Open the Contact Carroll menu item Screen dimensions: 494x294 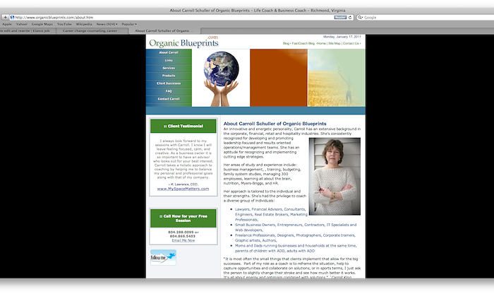169,99
